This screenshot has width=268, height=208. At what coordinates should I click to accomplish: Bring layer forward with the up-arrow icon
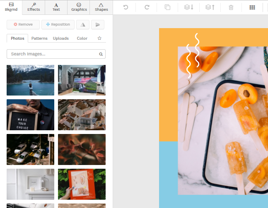[210, 7]
